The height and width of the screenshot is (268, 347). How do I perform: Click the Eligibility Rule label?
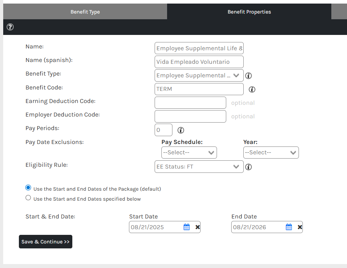coord(47,165)
